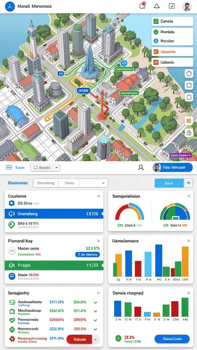Toggle the Prenlola layer option
This screenshot has height=350, width=197.
[x=156, y=32]
